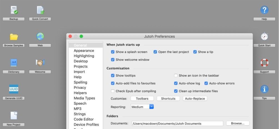The height and width of the screenshot is (129, 279).
Task: Switch to Desktop preferences page
Action: [86, 61]
